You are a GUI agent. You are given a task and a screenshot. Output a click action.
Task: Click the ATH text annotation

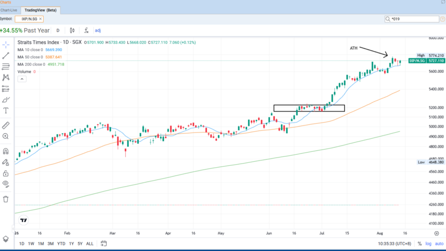pyautogui.click(x=353, y=48)
